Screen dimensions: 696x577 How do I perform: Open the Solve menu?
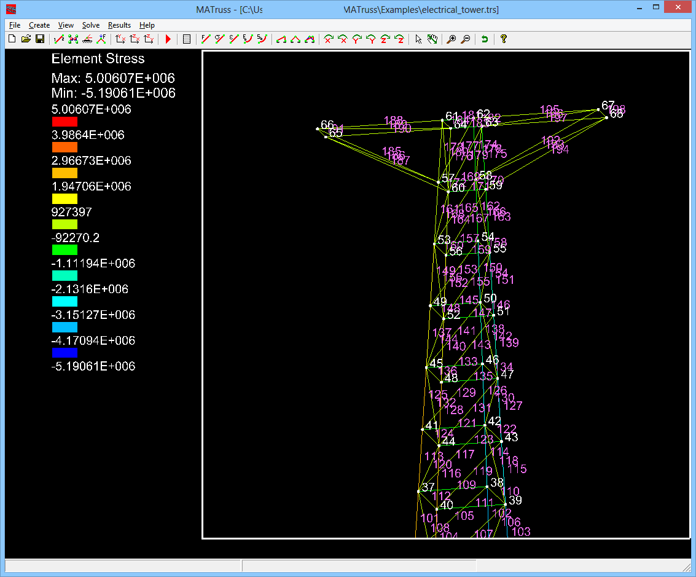pos(91,25)
